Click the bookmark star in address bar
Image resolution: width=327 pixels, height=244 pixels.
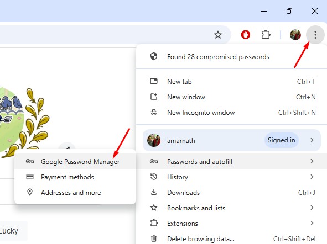click(218, 35)
